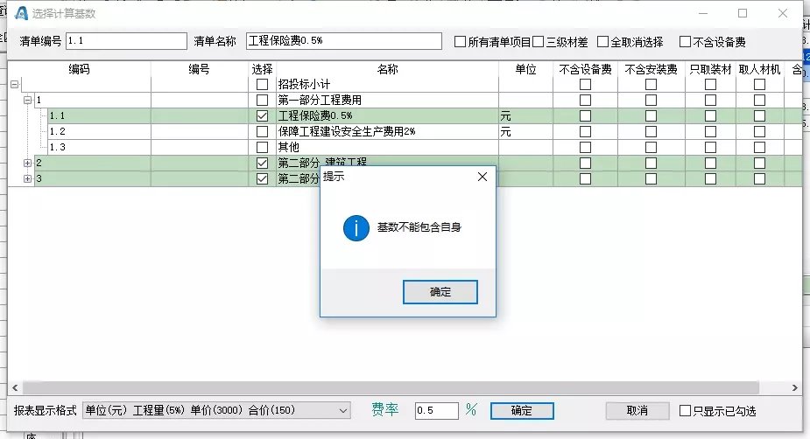Tick the 不含设备费 checkbox in the top bar
Screen dimensions: 810x439
686,41
